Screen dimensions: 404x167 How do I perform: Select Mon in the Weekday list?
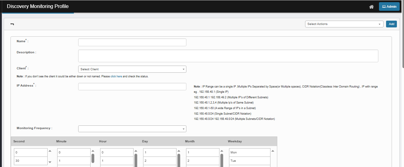tap(249, 153)
